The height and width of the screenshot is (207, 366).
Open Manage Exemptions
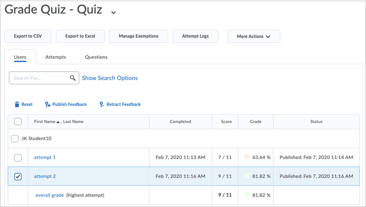click(138, 36)
